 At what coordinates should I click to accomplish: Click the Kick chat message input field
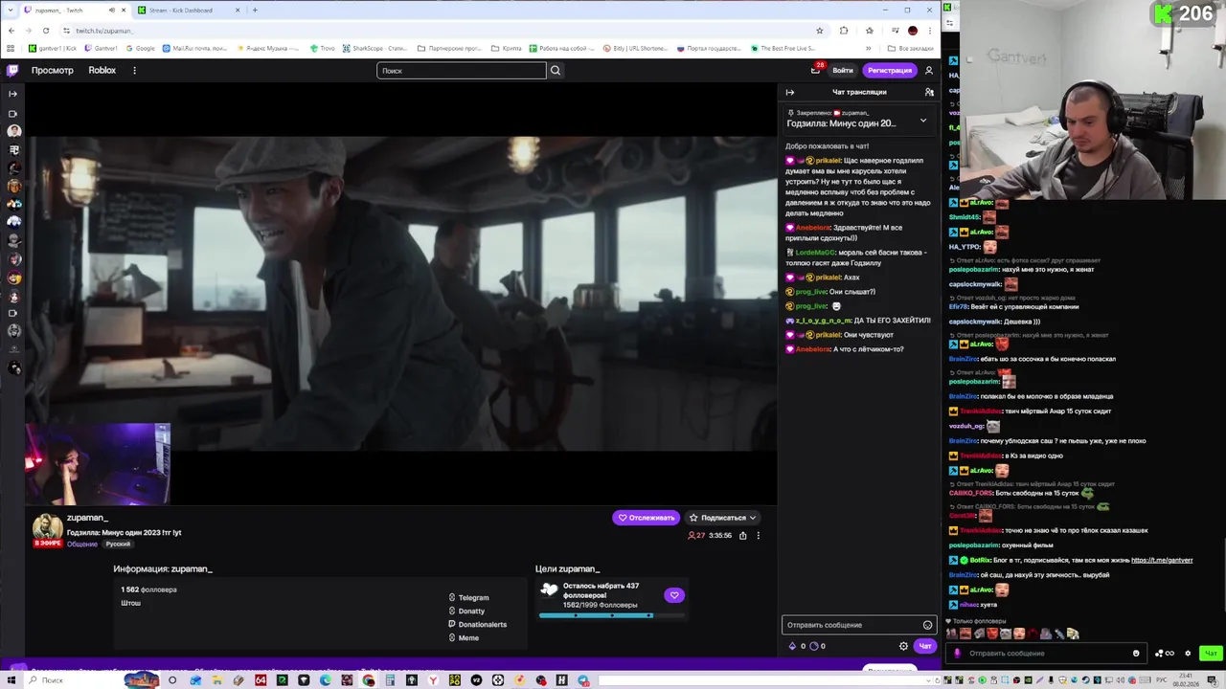click(x=1046, y=654)
